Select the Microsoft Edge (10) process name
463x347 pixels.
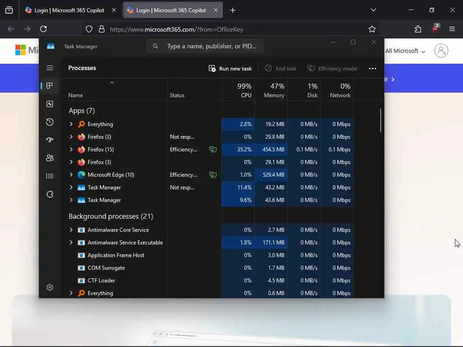[111, 175]
